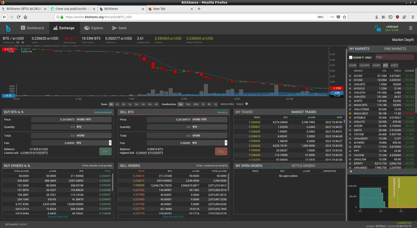Screen dimensions: 417x228
Task: Open a new browser tab with plus icon
Action: tap(199, 9)
